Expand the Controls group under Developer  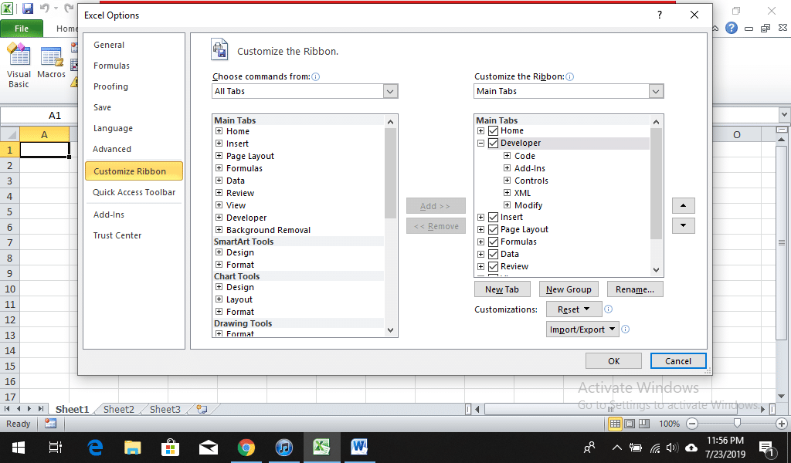tap(507, 181)
